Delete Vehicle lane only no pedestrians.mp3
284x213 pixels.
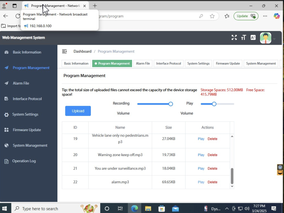pyautogui.click(x=212, y=139)
